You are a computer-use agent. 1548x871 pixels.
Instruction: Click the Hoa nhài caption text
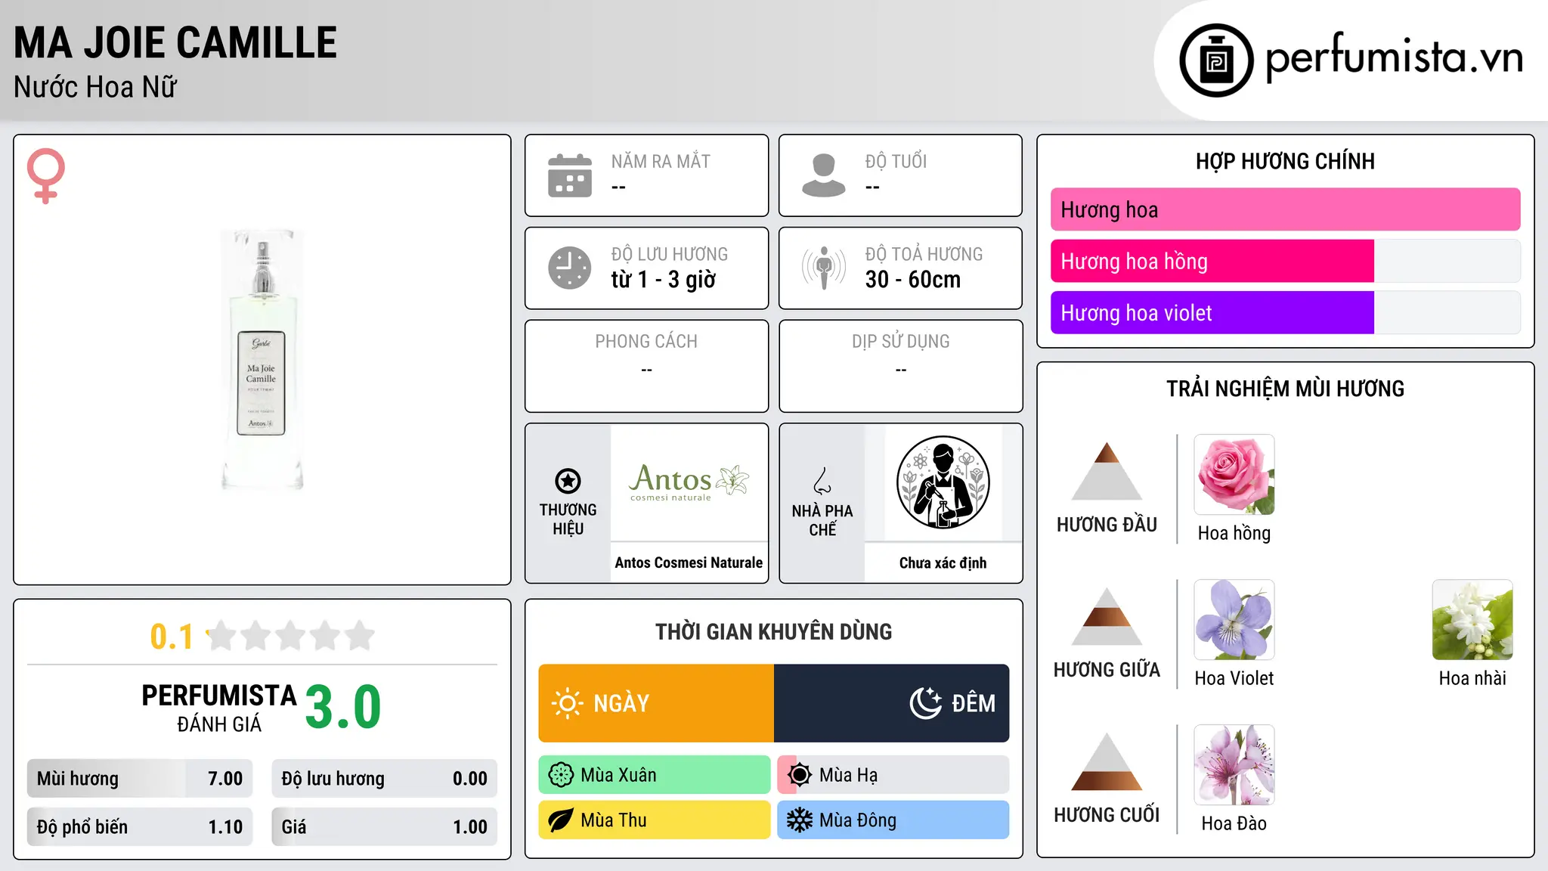(1472, 678)
